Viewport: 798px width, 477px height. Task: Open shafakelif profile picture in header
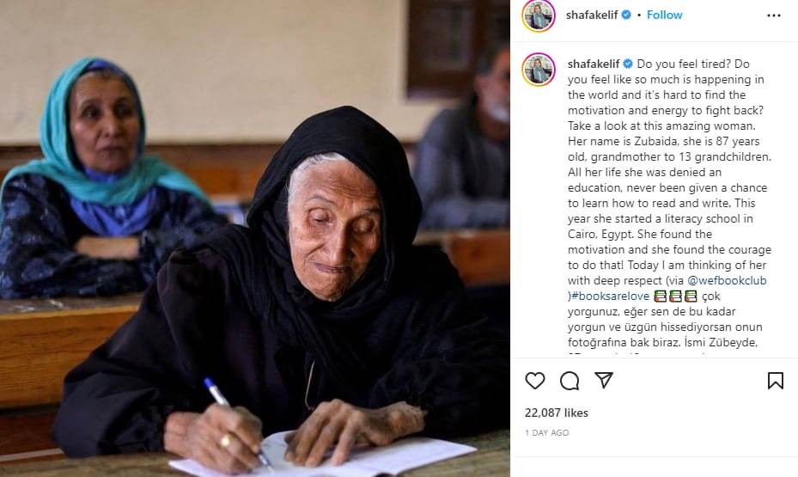pyautogui.click(x=539, y=15)
